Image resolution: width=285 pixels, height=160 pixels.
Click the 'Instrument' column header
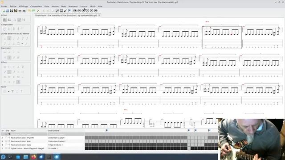point(53,130)
